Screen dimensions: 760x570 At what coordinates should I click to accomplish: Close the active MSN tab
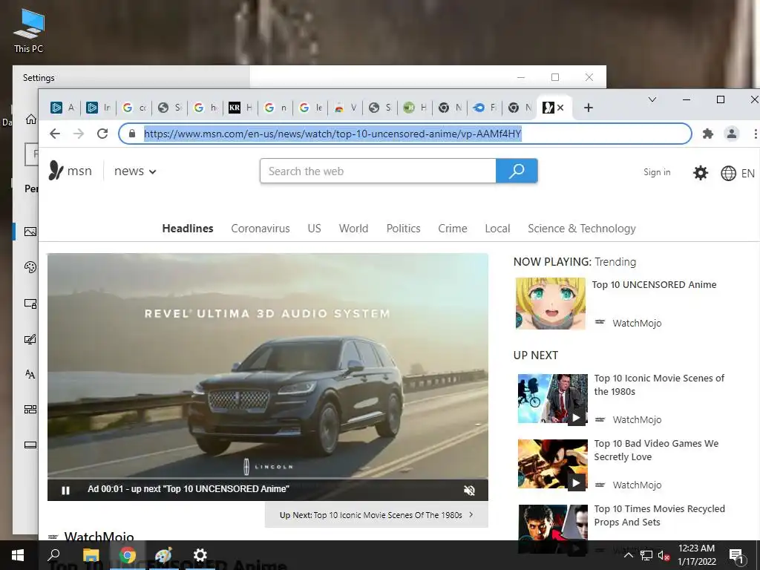(x=560, y=108)
